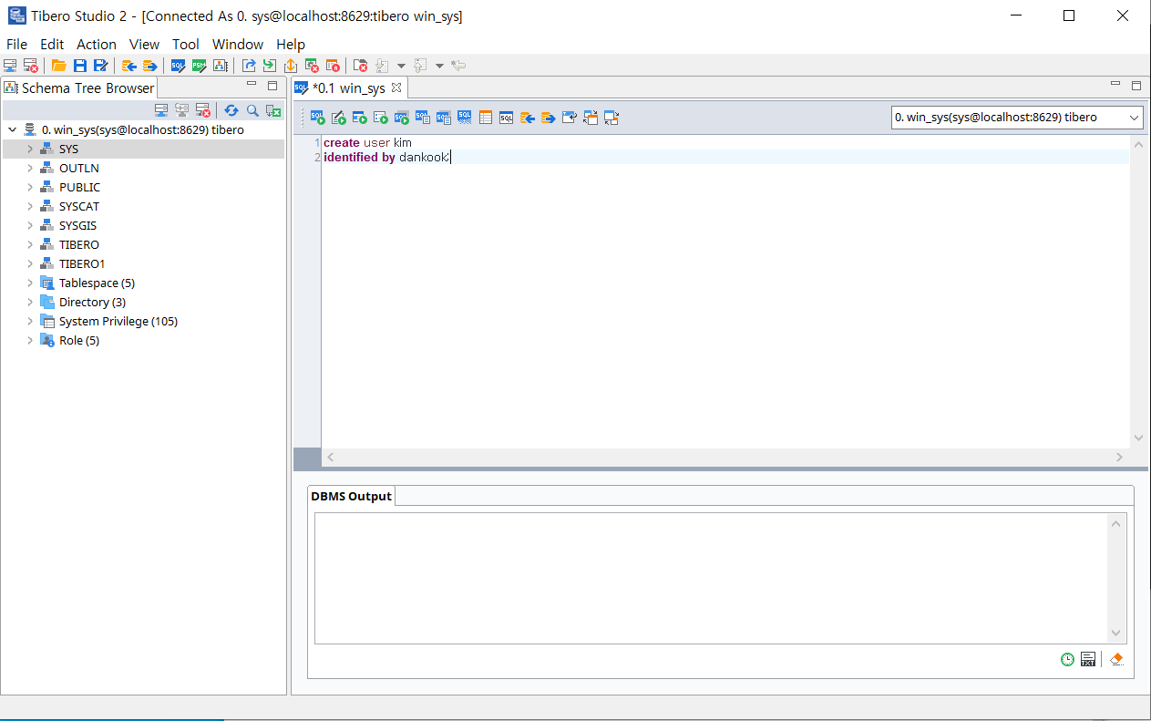Expand the Role (5) node

30,340
